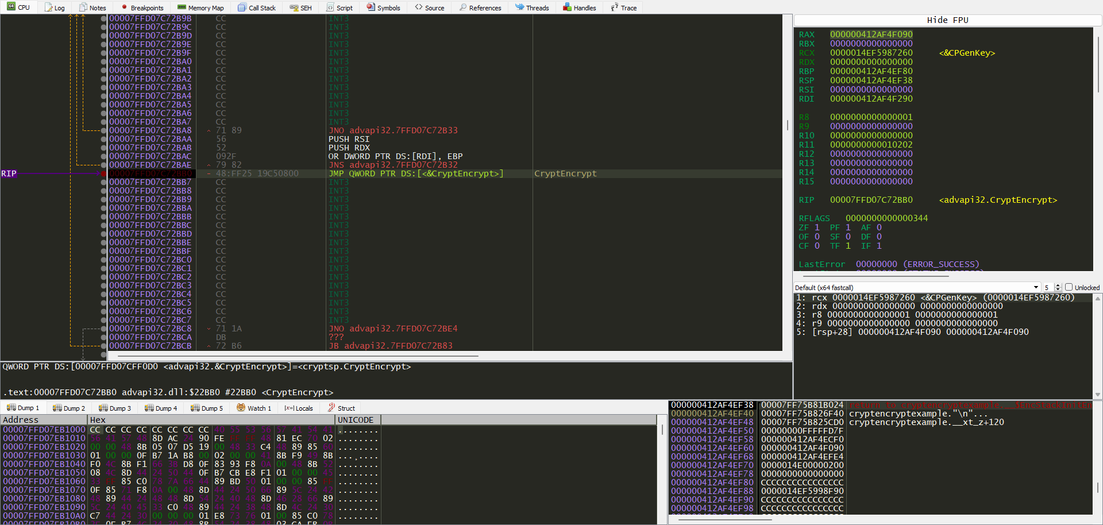Click the Script document icon
1103x525 pixels.
pyautogui.click(x=330, y=7)
